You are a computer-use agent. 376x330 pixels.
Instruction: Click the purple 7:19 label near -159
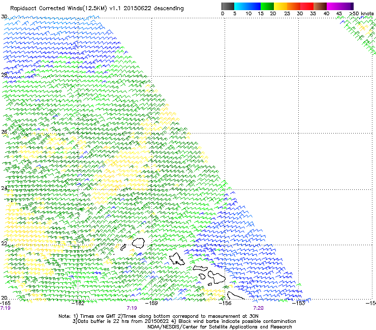click(132, 308)
